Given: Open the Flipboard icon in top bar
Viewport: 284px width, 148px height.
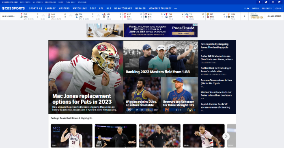Looking at the screenshot, I should 279,2.
